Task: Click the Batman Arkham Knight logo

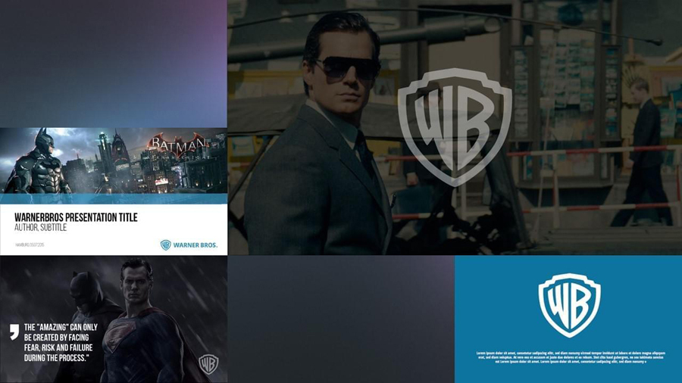Action: (178, 146)
